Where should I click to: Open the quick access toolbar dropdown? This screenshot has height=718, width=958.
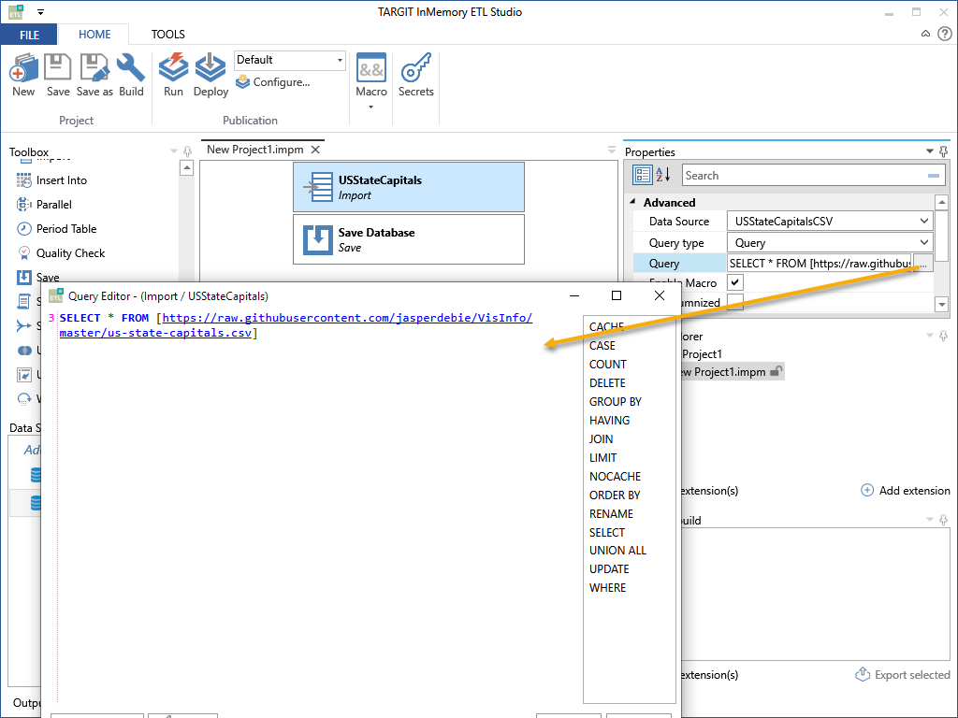pyautogui.click(x=40, y=11)
